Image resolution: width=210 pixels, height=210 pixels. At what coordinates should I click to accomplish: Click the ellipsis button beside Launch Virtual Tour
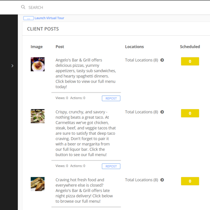28,18
